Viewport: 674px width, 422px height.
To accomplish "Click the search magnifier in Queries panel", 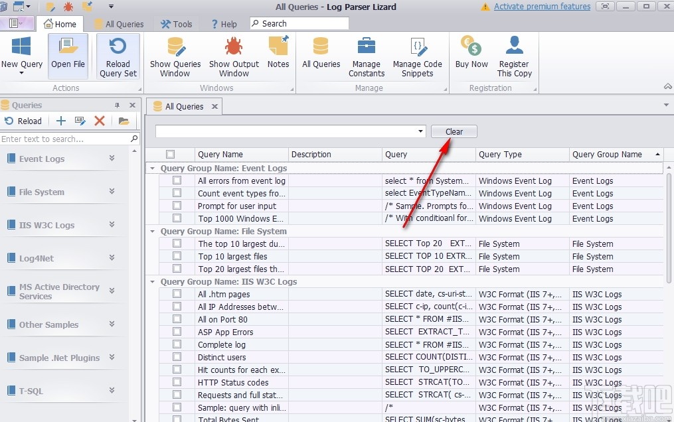I will [x=134, y=139].
